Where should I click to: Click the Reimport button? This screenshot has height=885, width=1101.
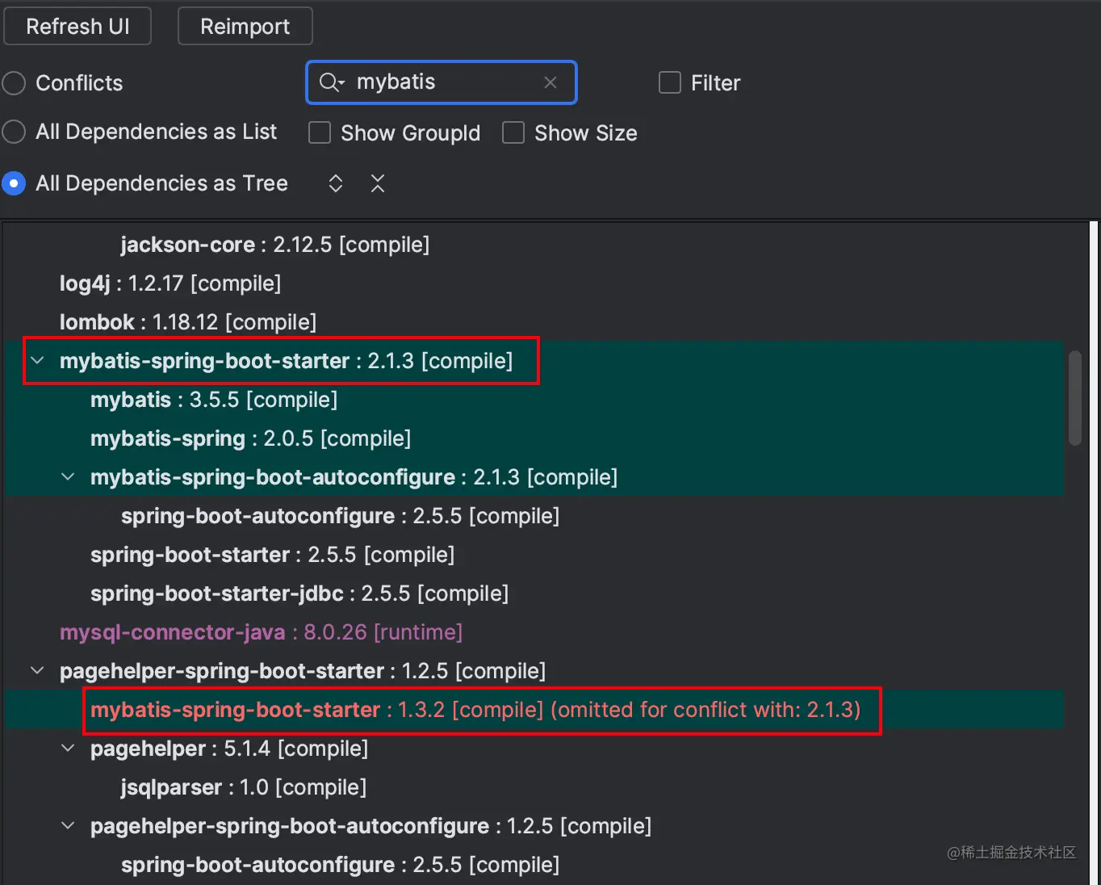coord(245,26)
